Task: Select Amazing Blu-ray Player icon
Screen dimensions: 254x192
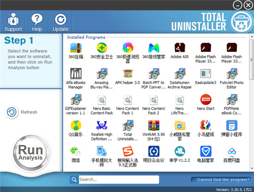Action: pyautogui.click(x=102, y=73)
